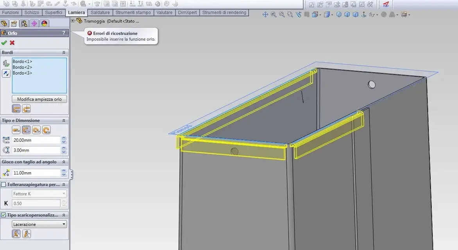Select Bordo<1> in the edge list
The image size is (458, 250).
[22, 61]
